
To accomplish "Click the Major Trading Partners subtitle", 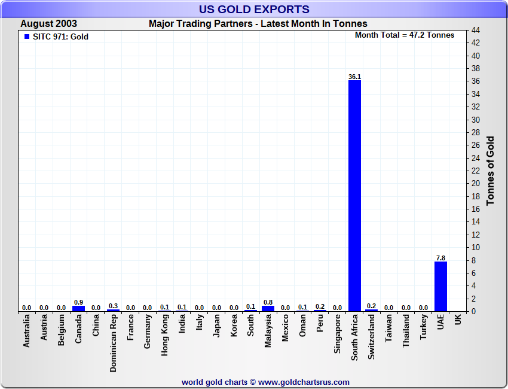I will point(258,24).
